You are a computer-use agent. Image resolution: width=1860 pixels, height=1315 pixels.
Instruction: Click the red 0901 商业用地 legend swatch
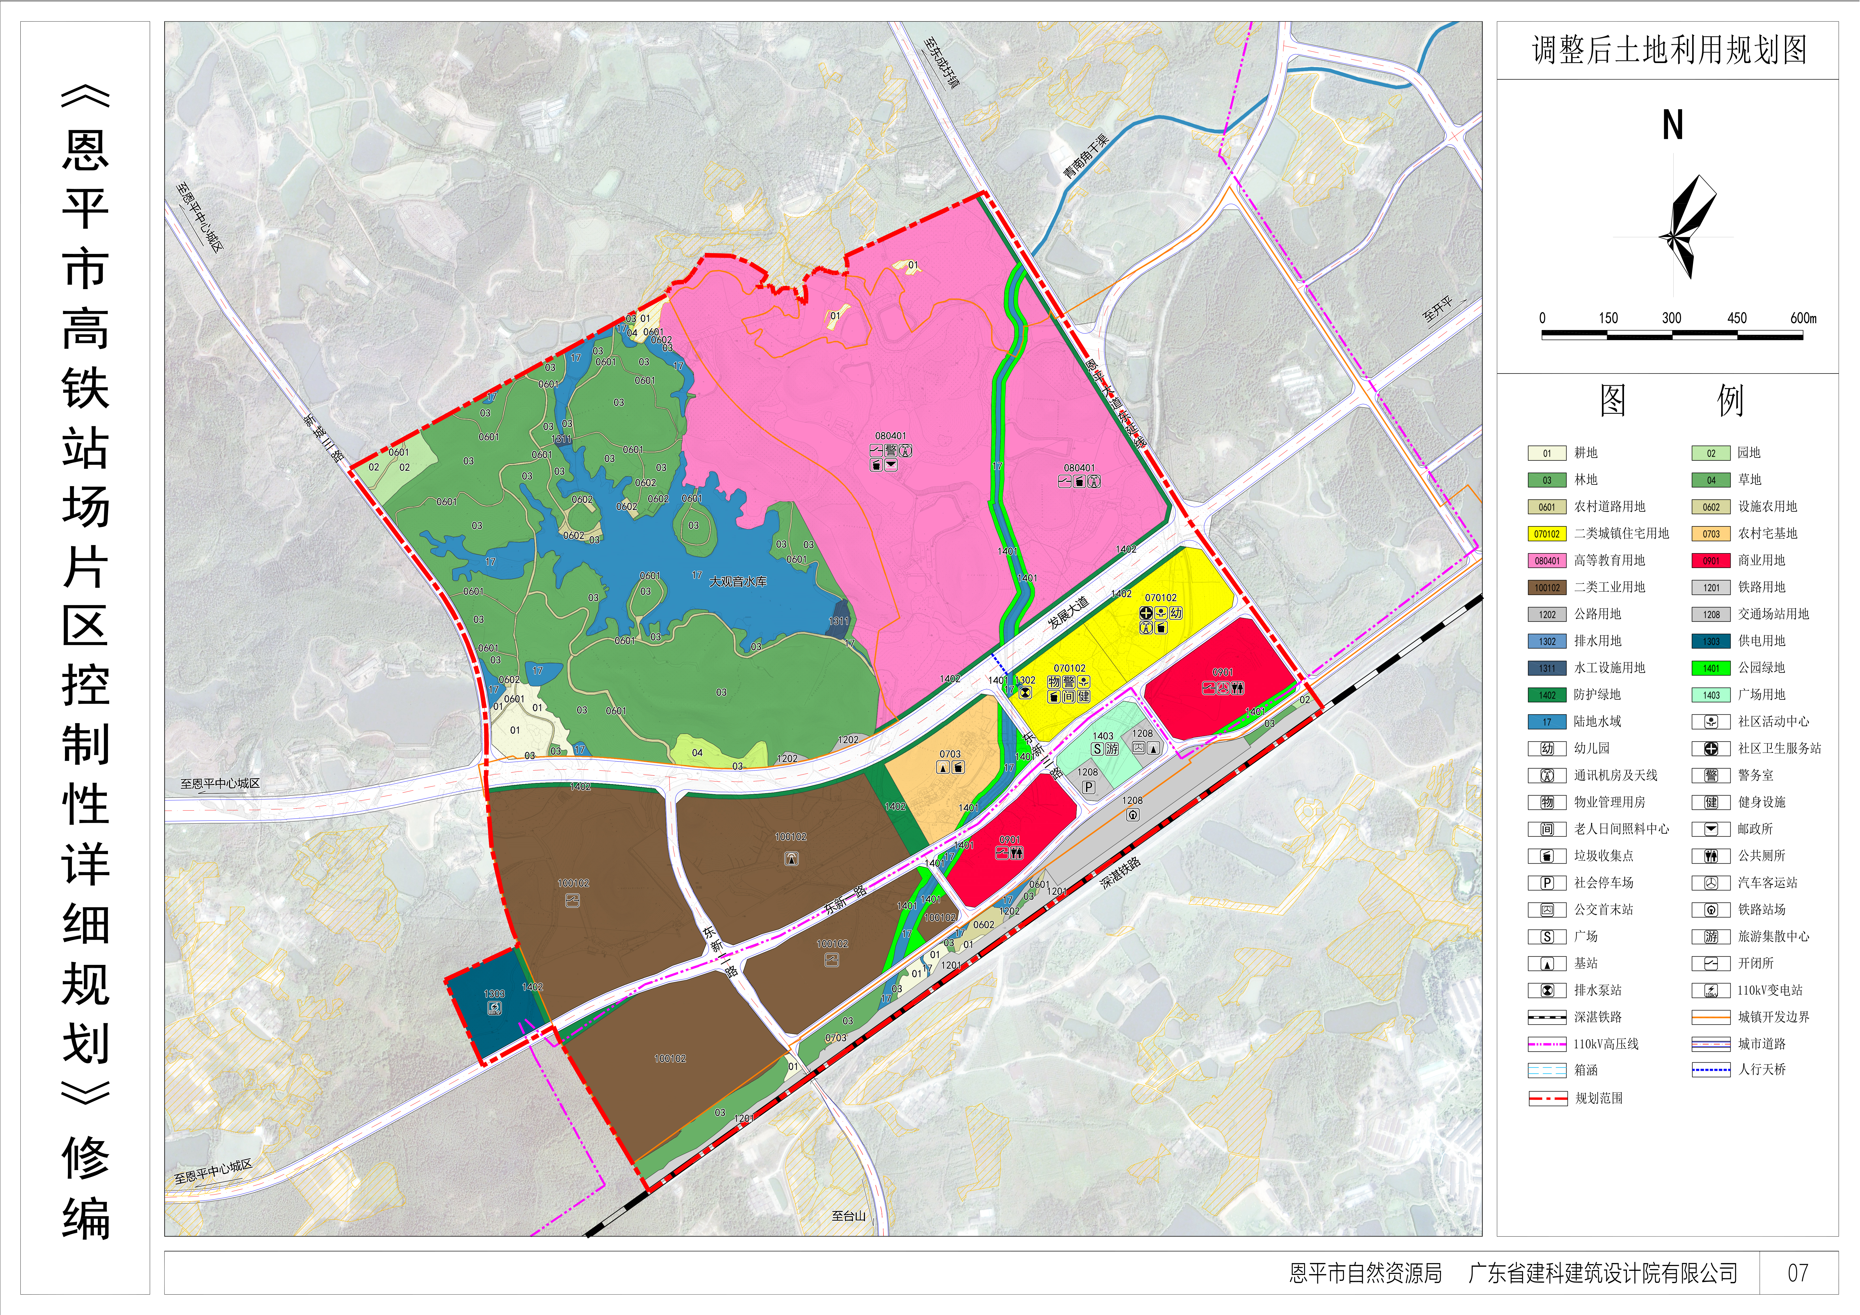(1711, 560)
